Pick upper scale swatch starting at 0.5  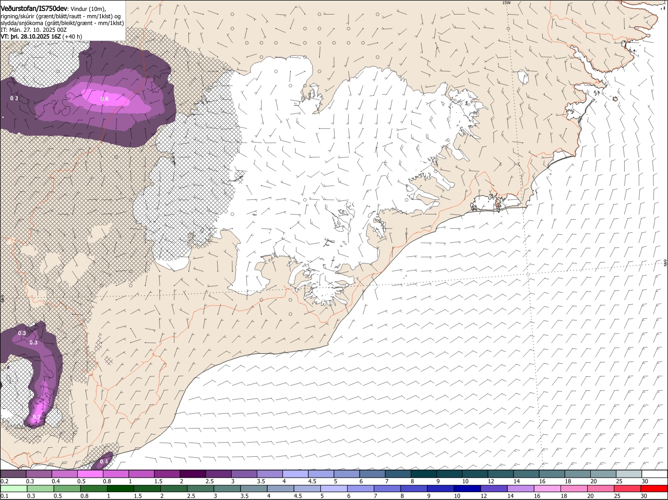click(x=90, y=474)
